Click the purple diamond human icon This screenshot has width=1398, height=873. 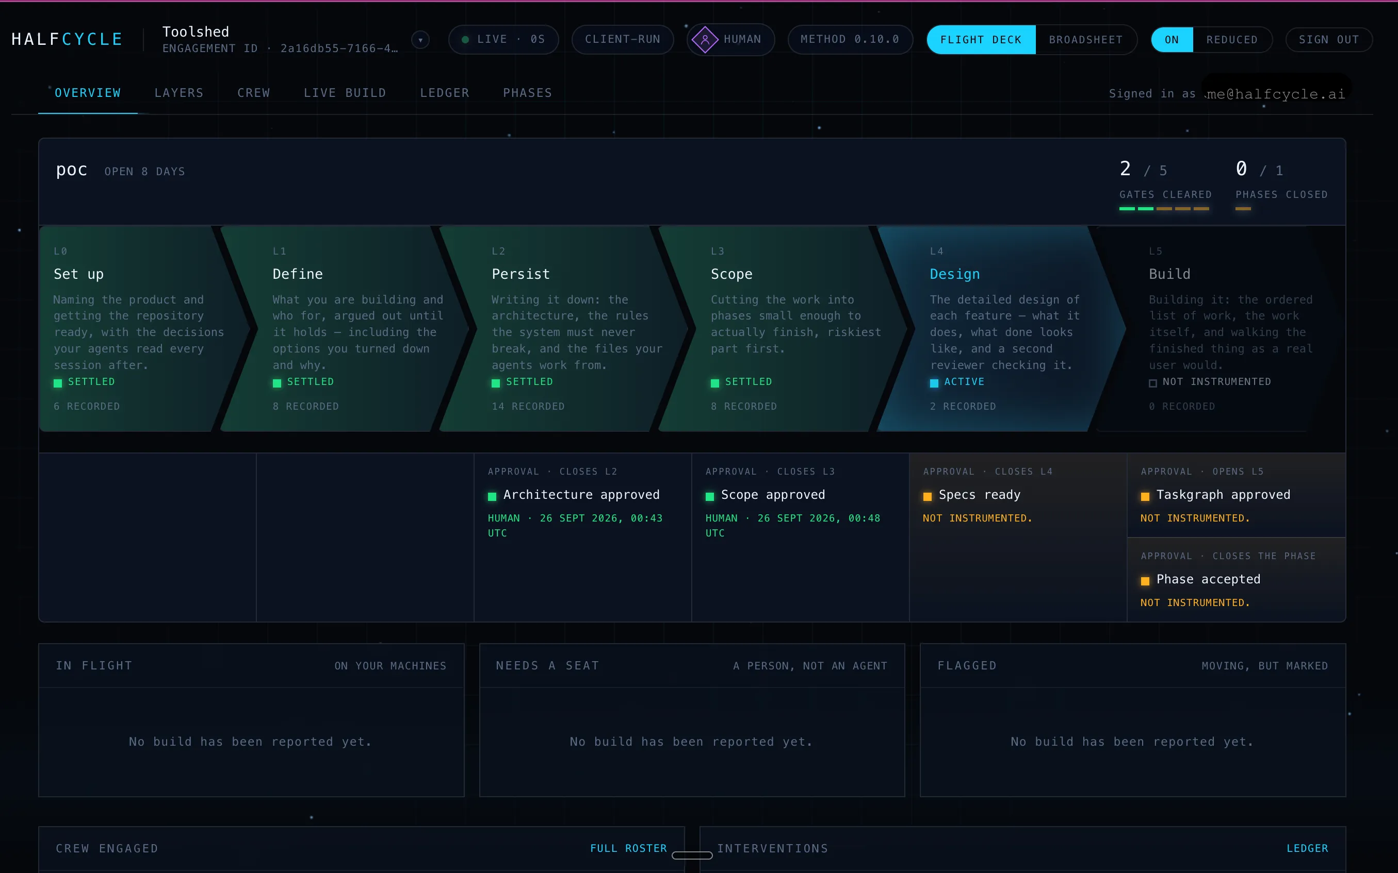click(705, 40)
